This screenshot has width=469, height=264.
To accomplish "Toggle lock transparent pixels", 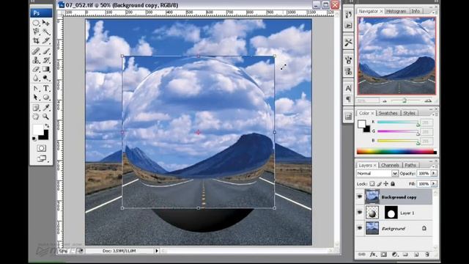I will click(x=372, y=183).
